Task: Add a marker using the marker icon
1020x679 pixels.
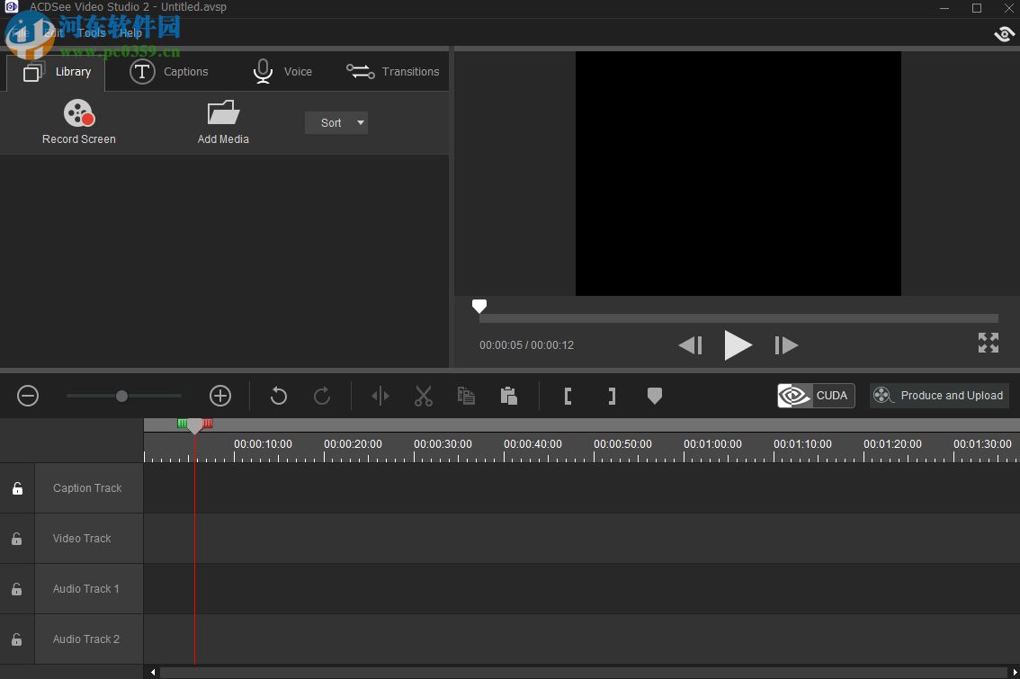Action: 655,396
